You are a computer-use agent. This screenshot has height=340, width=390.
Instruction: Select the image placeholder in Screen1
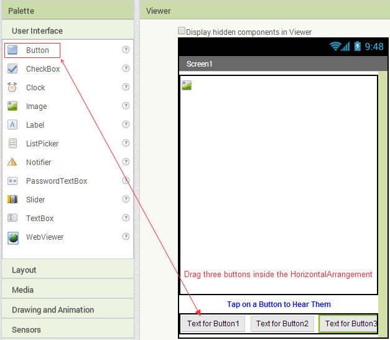(x=187, y=85)
